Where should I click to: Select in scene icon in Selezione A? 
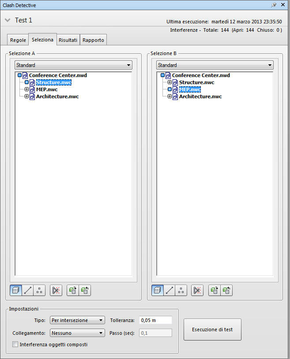[x=85, y=290]
